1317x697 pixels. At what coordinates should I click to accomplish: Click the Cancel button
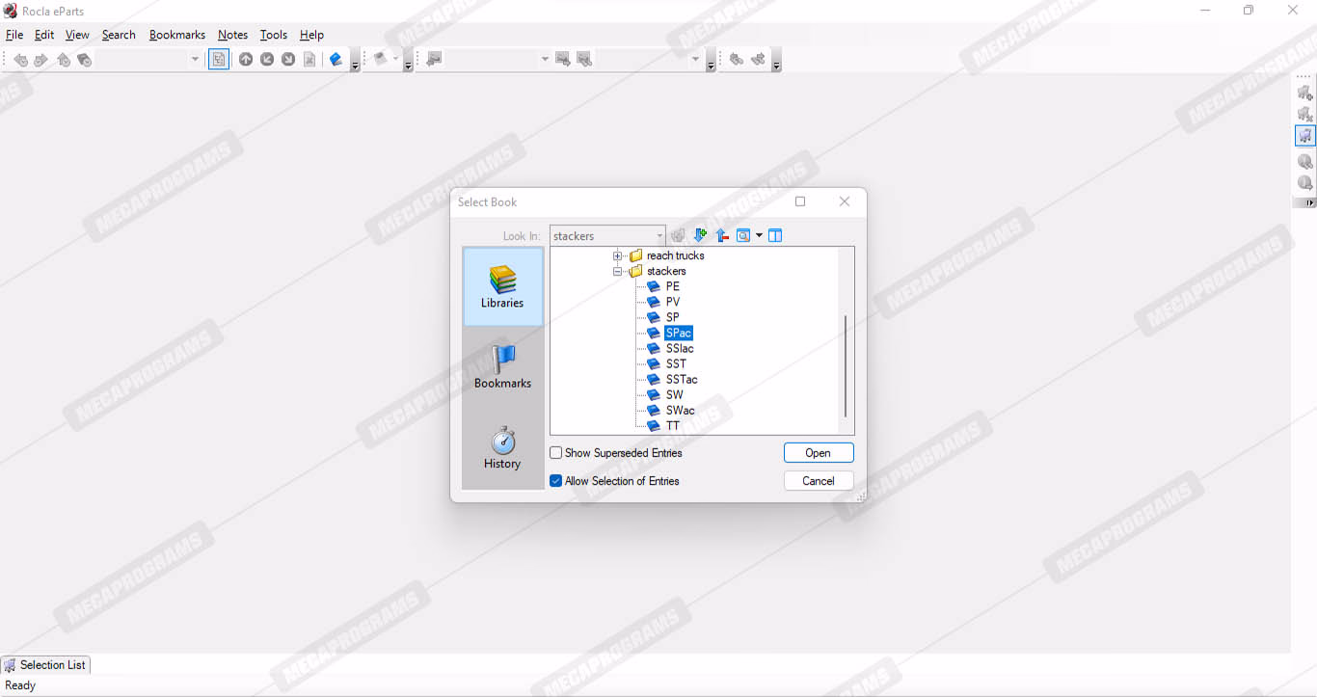point(818,481)
